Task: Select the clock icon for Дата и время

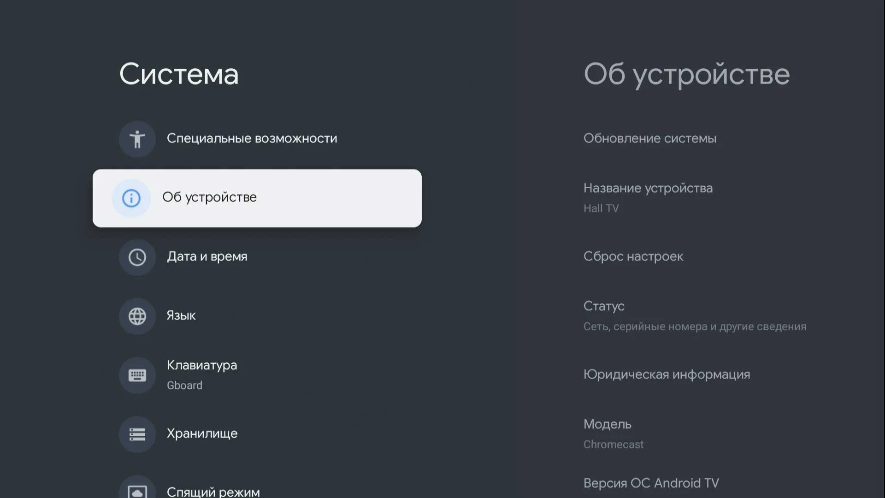Action: tap(137, 257)
